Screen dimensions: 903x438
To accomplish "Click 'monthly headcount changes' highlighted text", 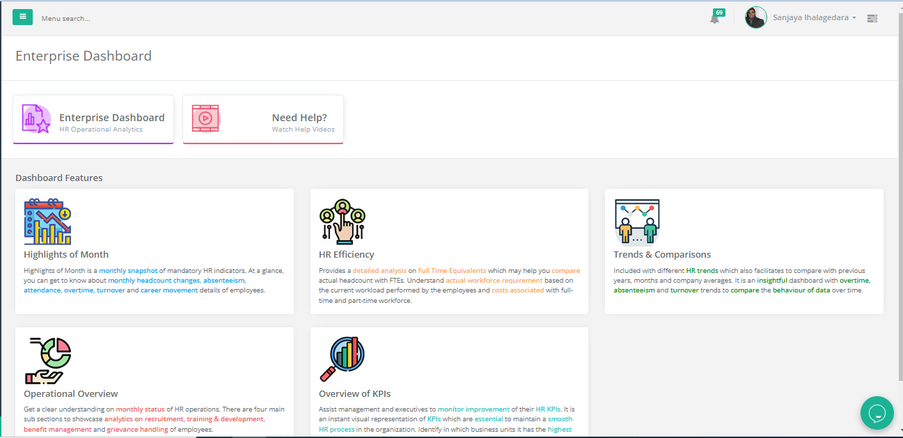I will [x=154, y=280].
